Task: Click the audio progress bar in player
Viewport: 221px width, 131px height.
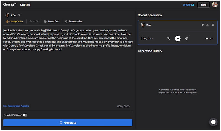Action: click(x=177, y=31)
